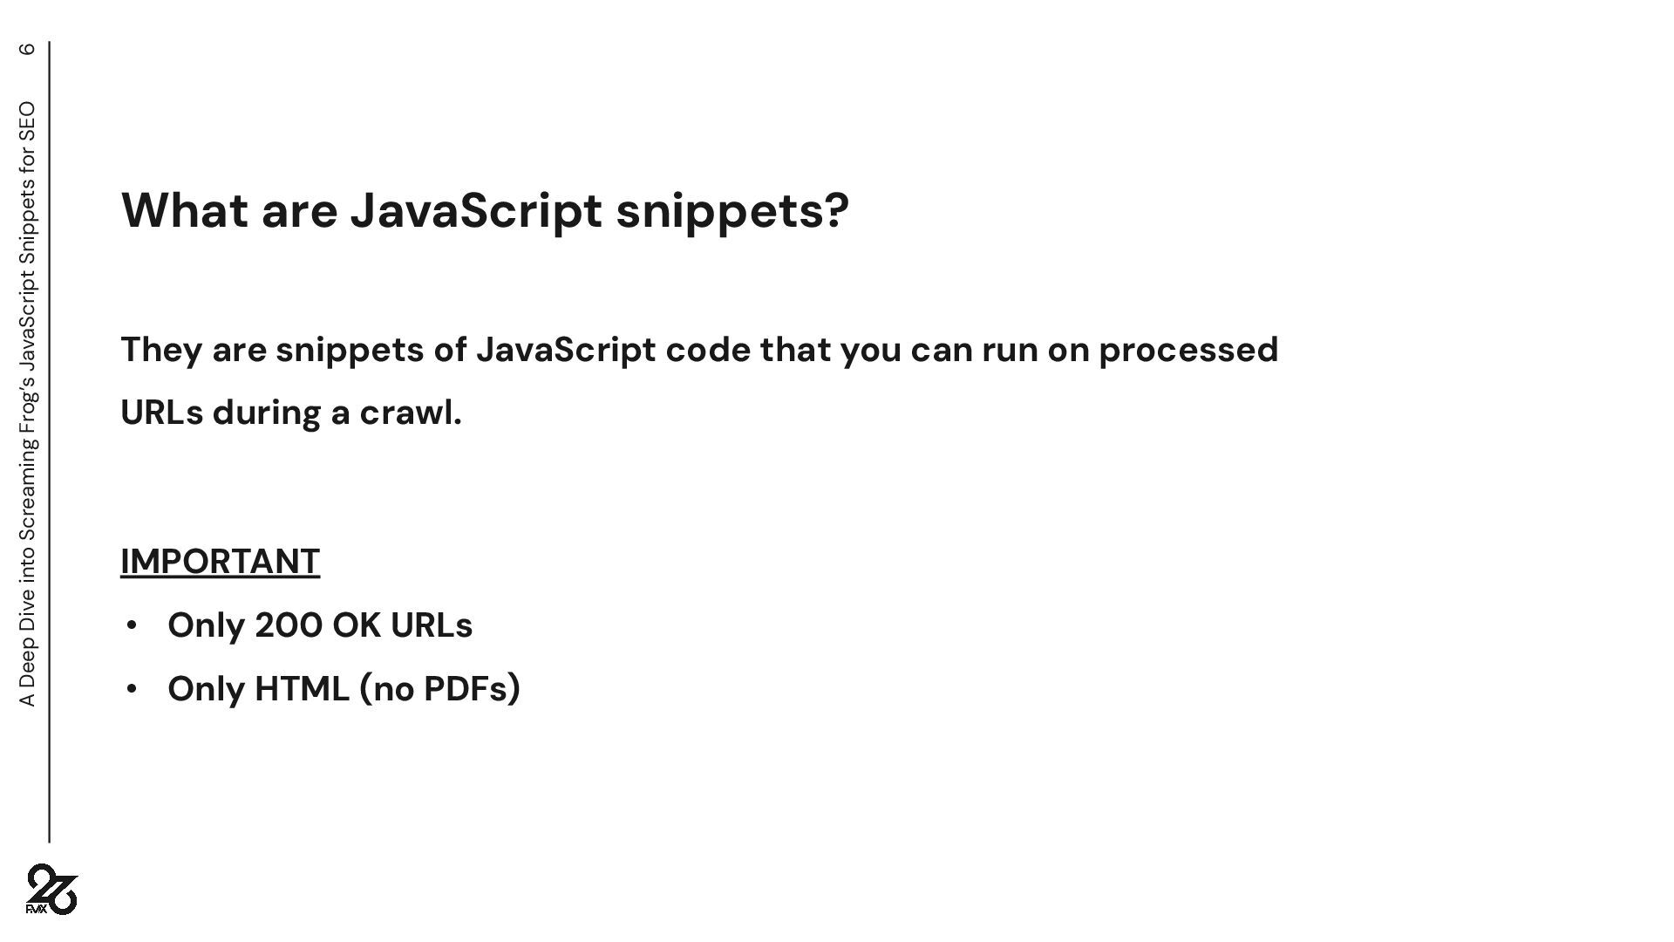Click the word JavaScript in the heading
Viewport: 1674px width, 942px height.
click(x=476, y=210)
